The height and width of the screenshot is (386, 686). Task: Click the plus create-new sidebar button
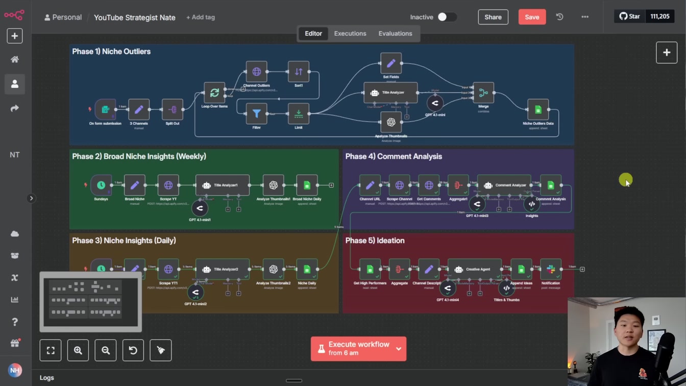pos(15,36)
